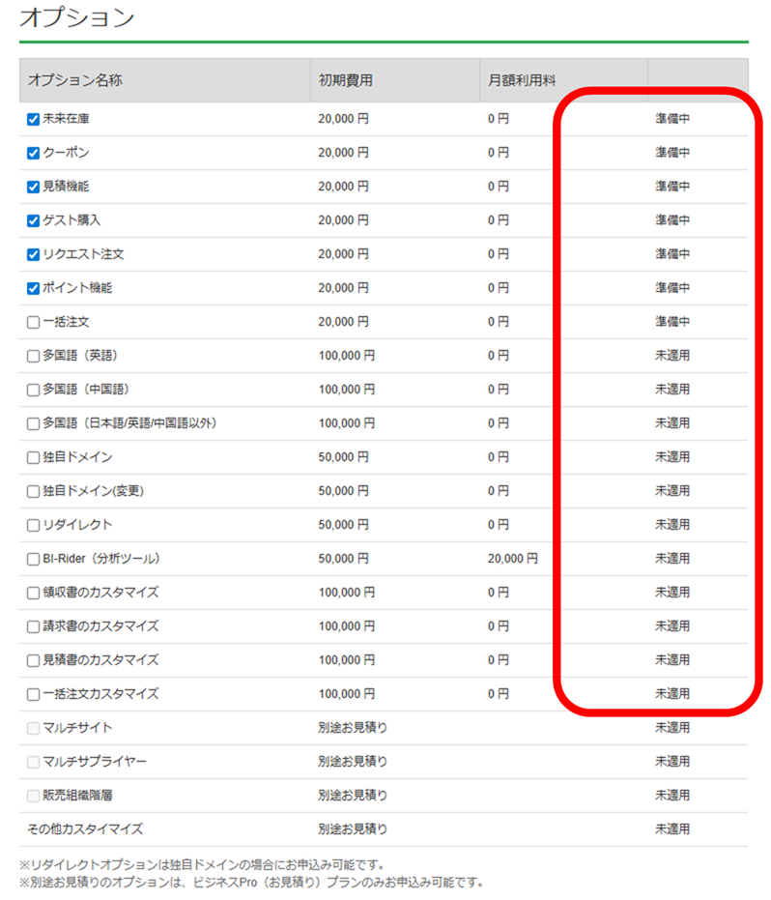Click the 月額利用料 column header
Viewport: 771px width, 900px height.
tap(521, 80)
